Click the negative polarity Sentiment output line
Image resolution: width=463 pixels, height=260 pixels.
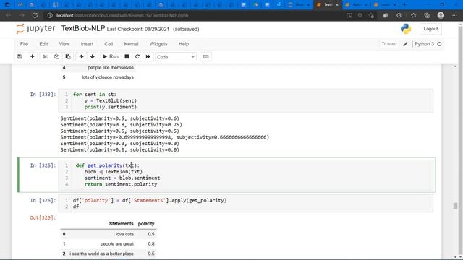click(x=165, y=137)
